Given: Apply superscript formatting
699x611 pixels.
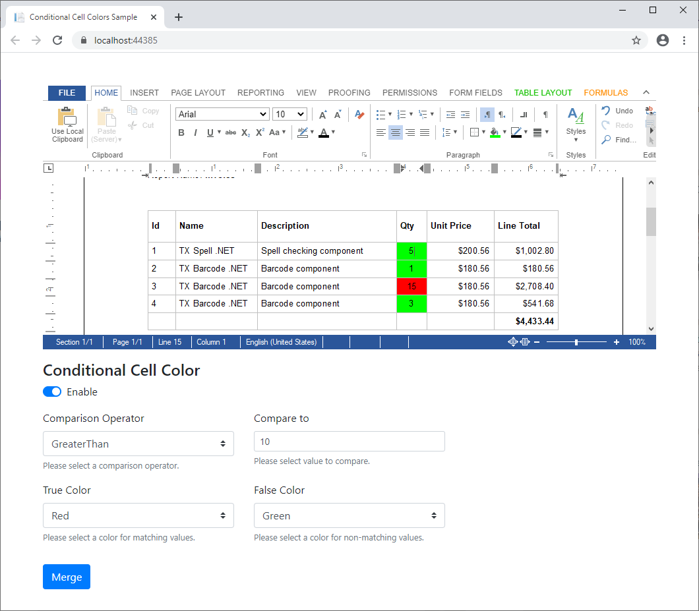Looking at the screenshot, I should pos(260,132).
